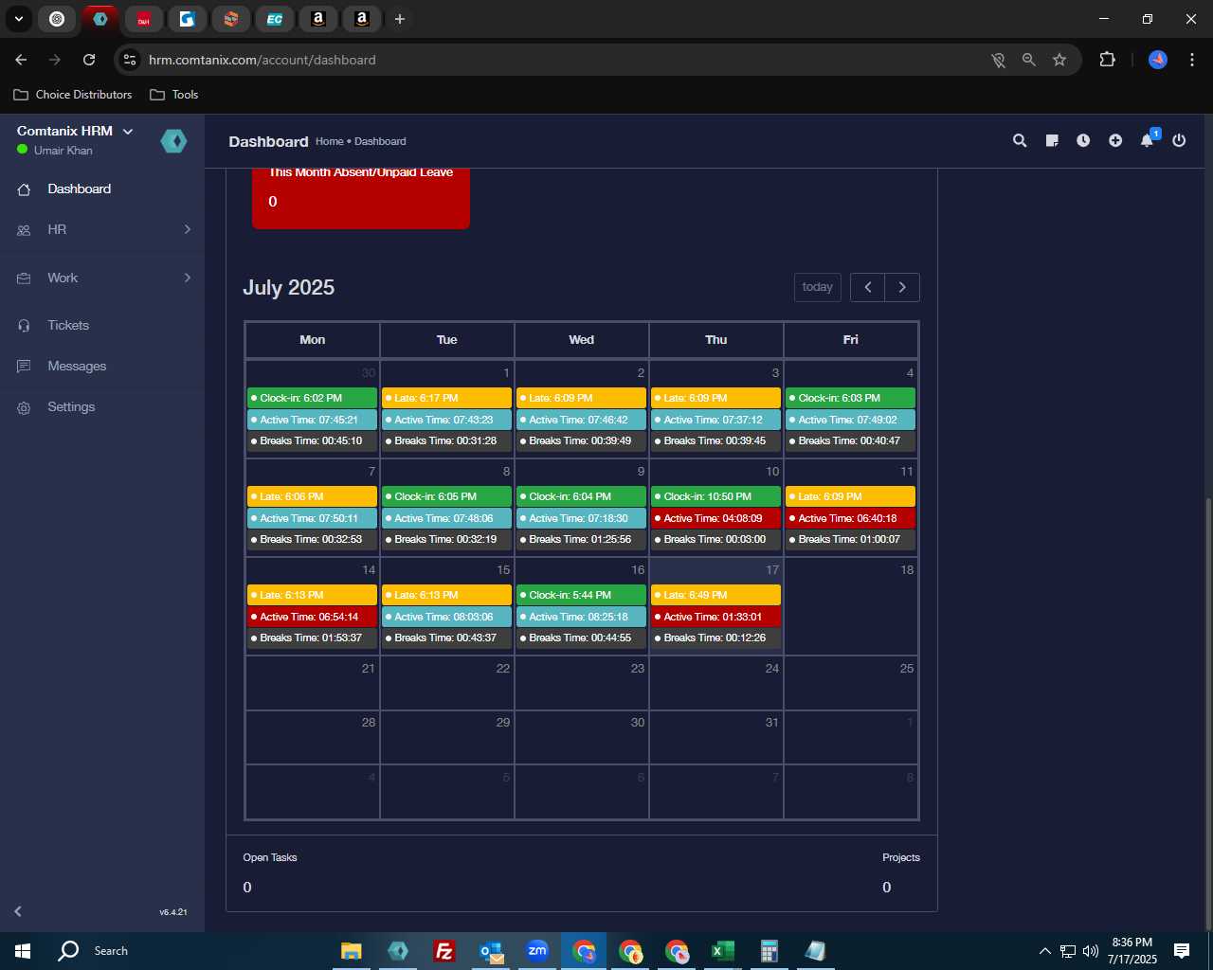Open the Chrome three-dot menu

pos(1192,60)
